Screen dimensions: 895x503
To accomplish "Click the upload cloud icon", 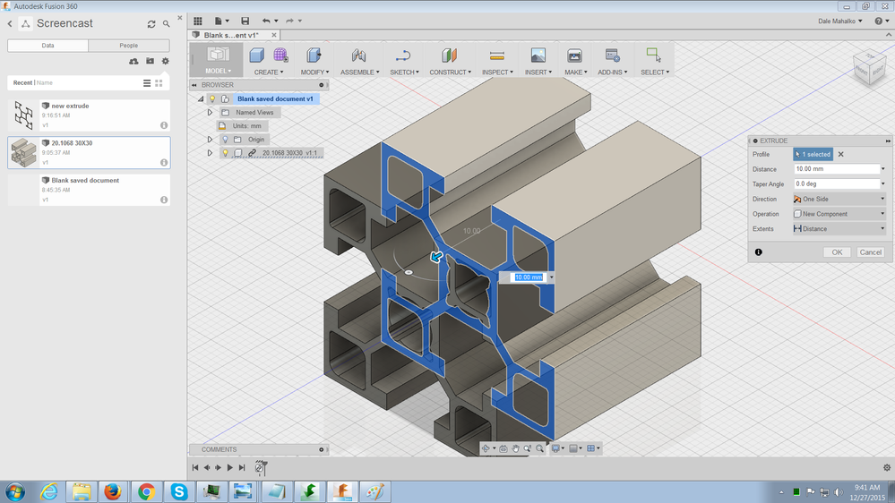I will point(133,62).
